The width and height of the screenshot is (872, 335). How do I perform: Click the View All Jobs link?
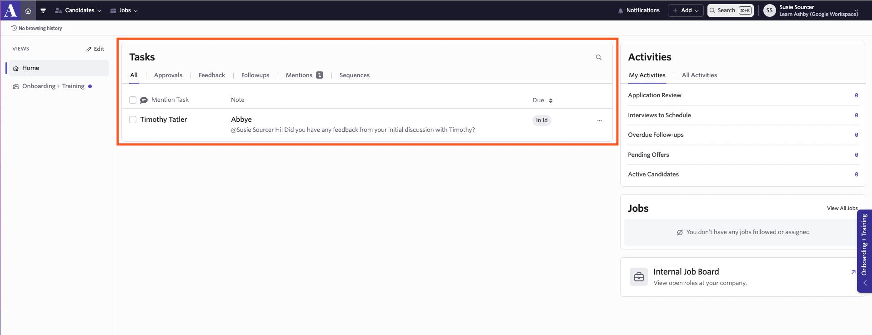[842, 208]
